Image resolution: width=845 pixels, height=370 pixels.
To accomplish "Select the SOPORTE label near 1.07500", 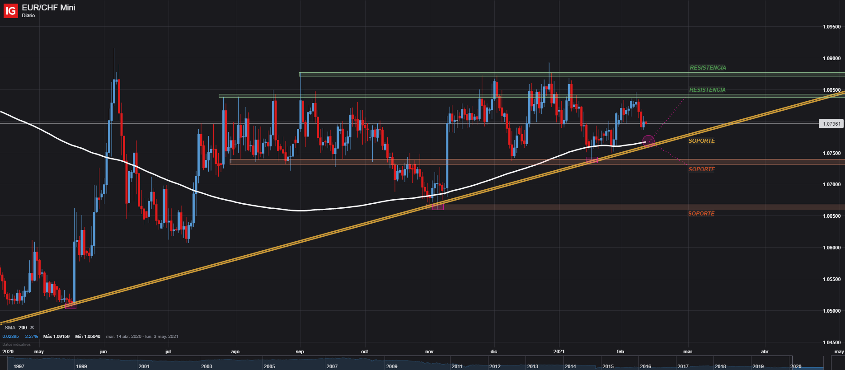I will coord(701,169).
